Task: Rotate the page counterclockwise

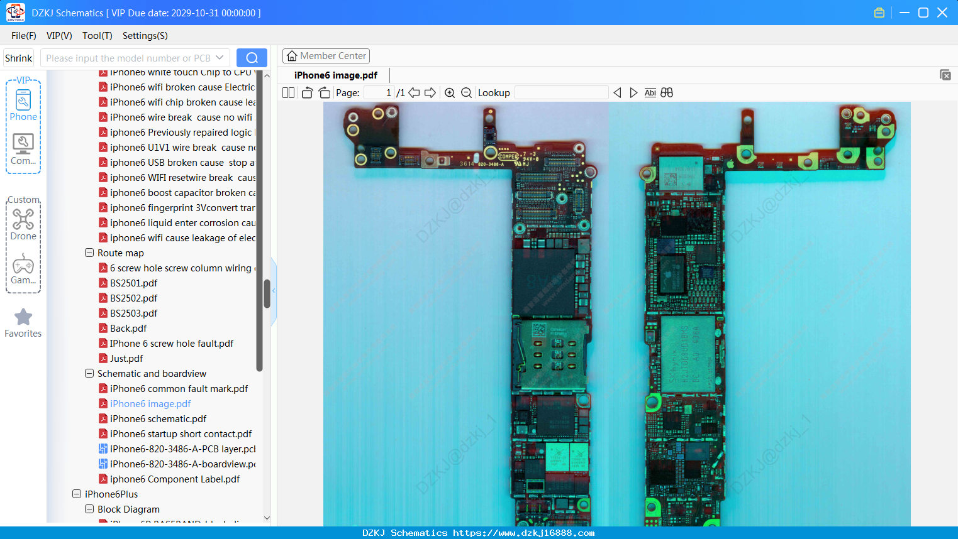Action: 307,93
